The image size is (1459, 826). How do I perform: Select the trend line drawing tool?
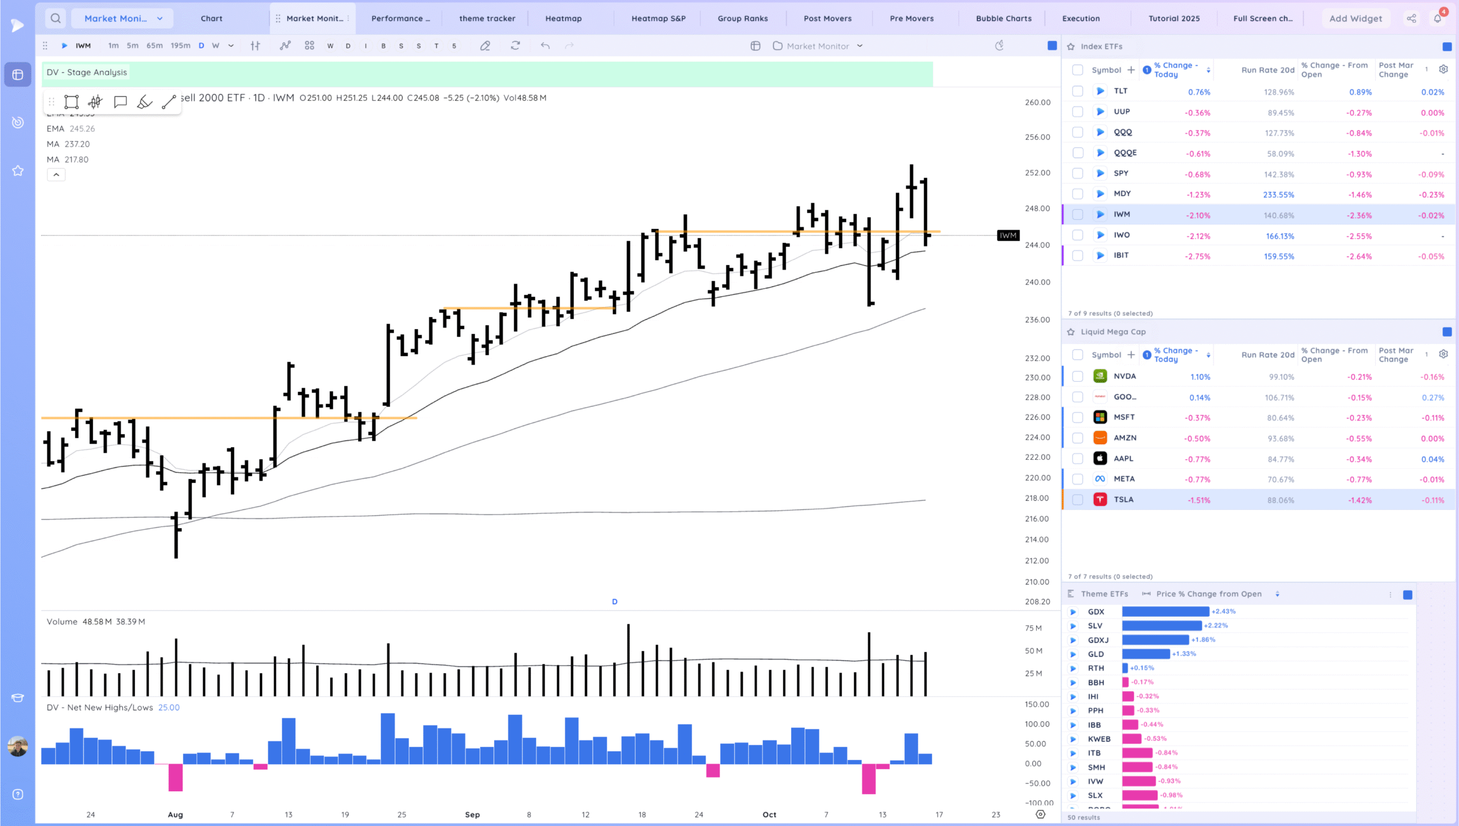pos(169,102)
